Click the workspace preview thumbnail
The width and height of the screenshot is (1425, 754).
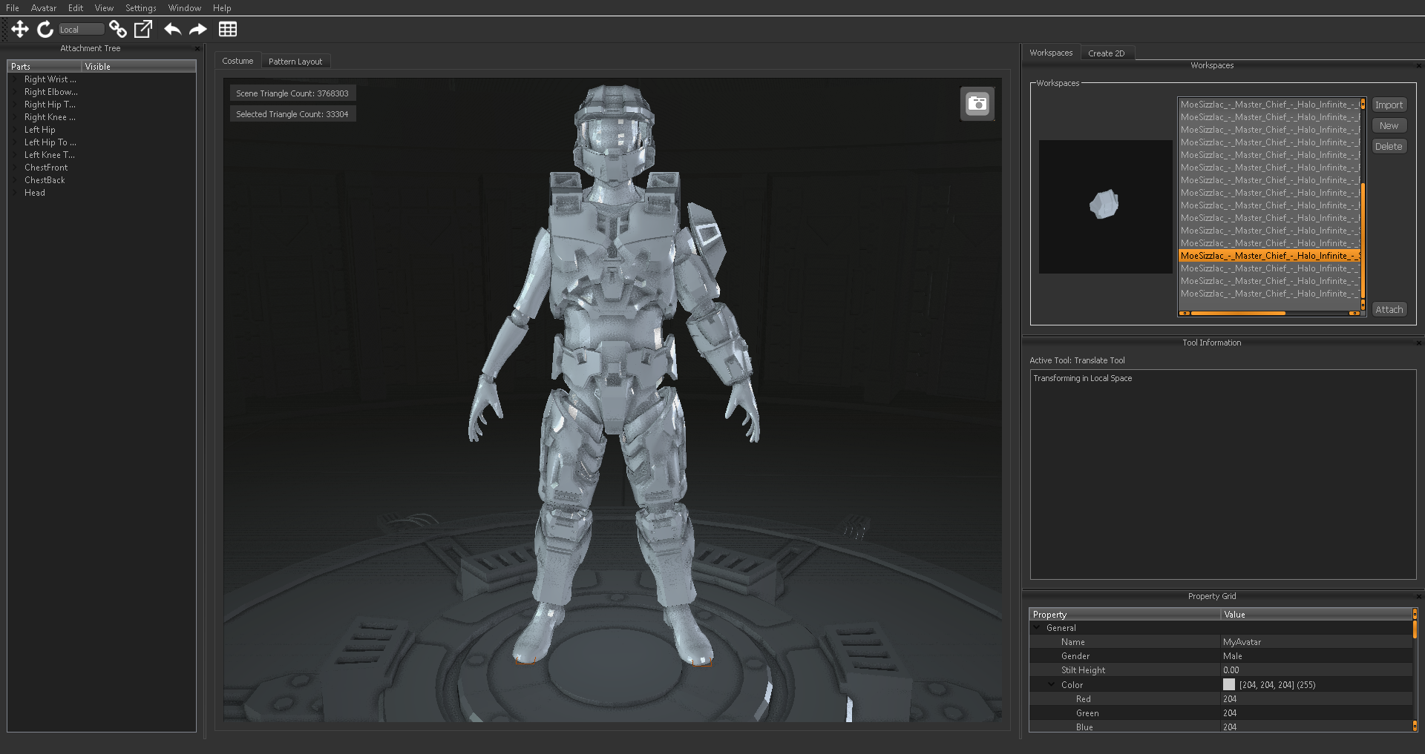coord(1105,207)
